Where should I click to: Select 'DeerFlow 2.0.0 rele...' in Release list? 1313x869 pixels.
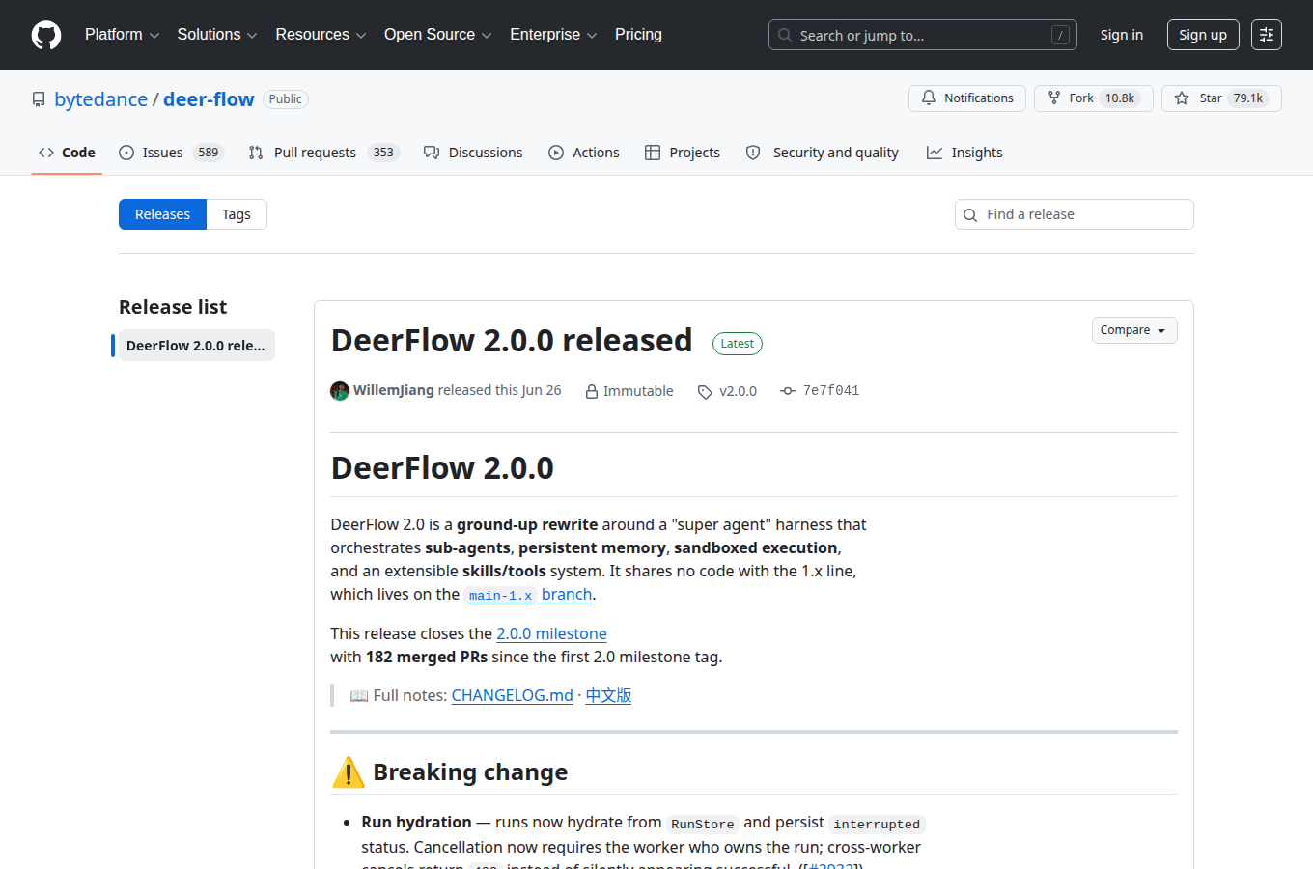(196, 346)
